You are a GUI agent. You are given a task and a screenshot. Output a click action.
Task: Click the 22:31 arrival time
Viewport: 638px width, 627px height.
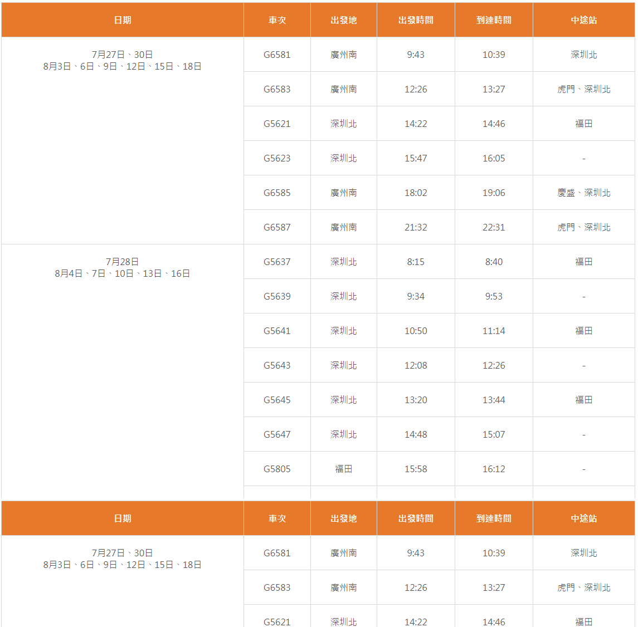494,227
